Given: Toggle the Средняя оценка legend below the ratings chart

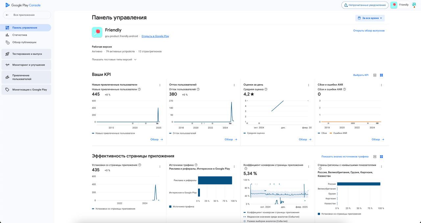Looking at the screenshot, I should click(x=255, y=133).
